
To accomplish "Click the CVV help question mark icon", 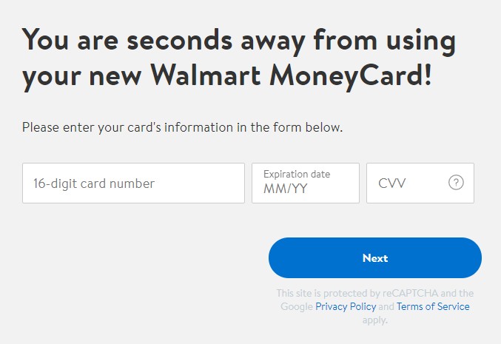I will click(456, 183).
